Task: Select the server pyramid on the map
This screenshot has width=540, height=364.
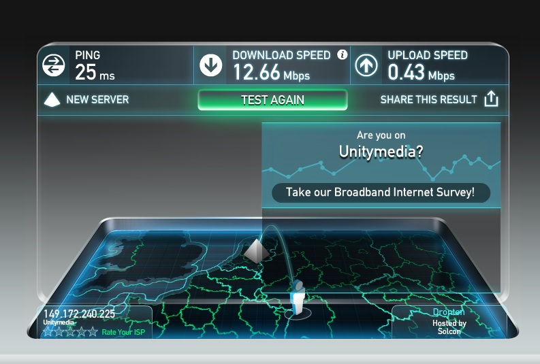Action: pos(256,250)
